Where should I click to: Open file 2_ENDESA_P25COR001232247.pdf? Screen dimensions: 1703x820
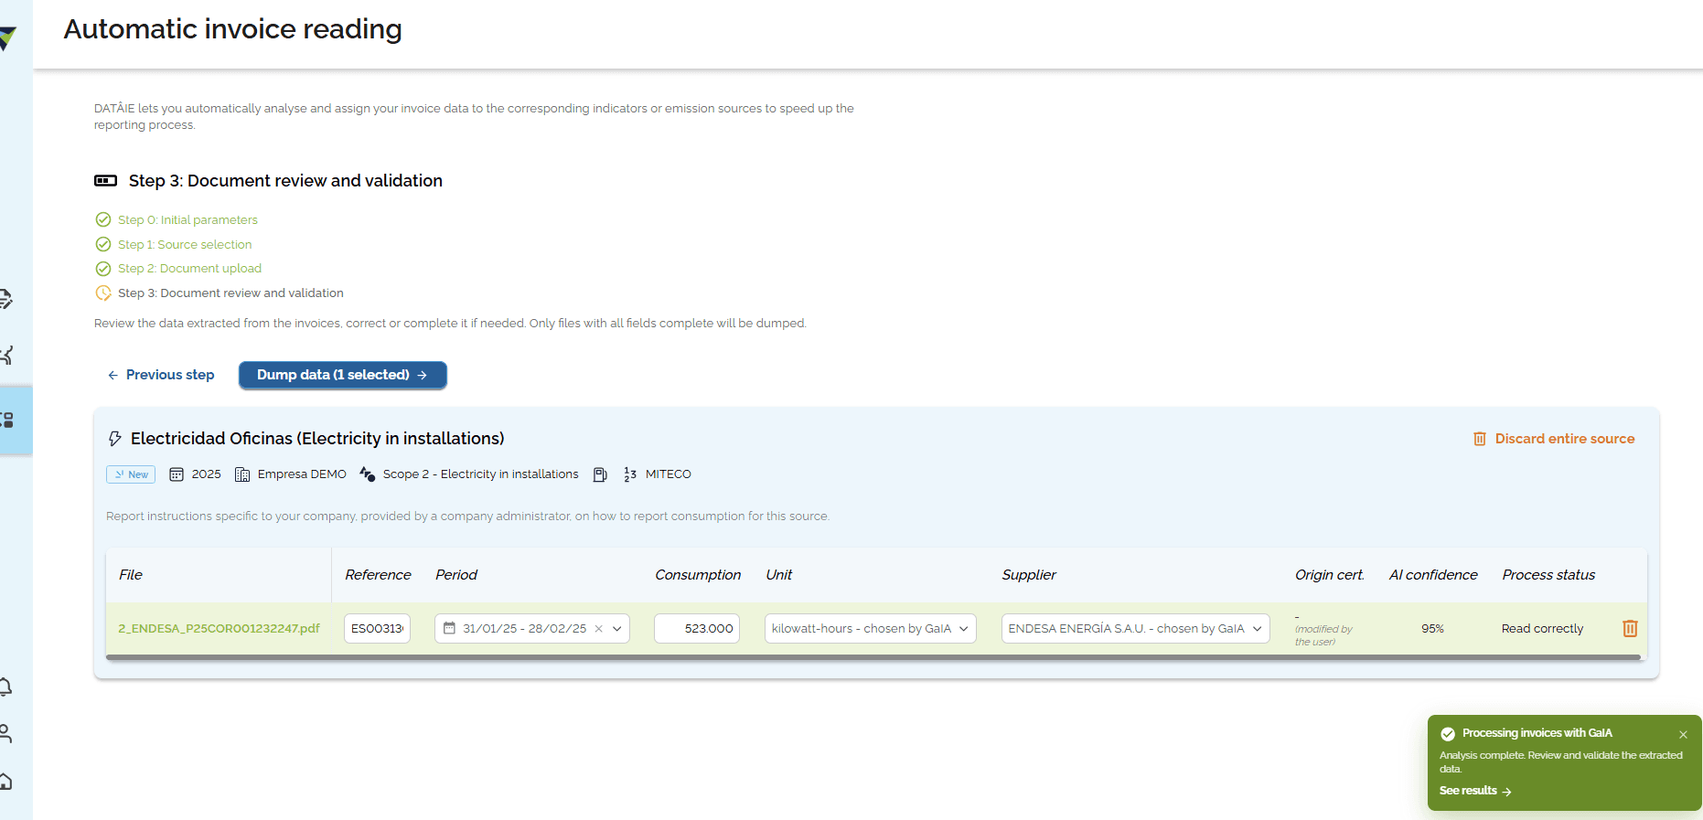coord(219,629)
